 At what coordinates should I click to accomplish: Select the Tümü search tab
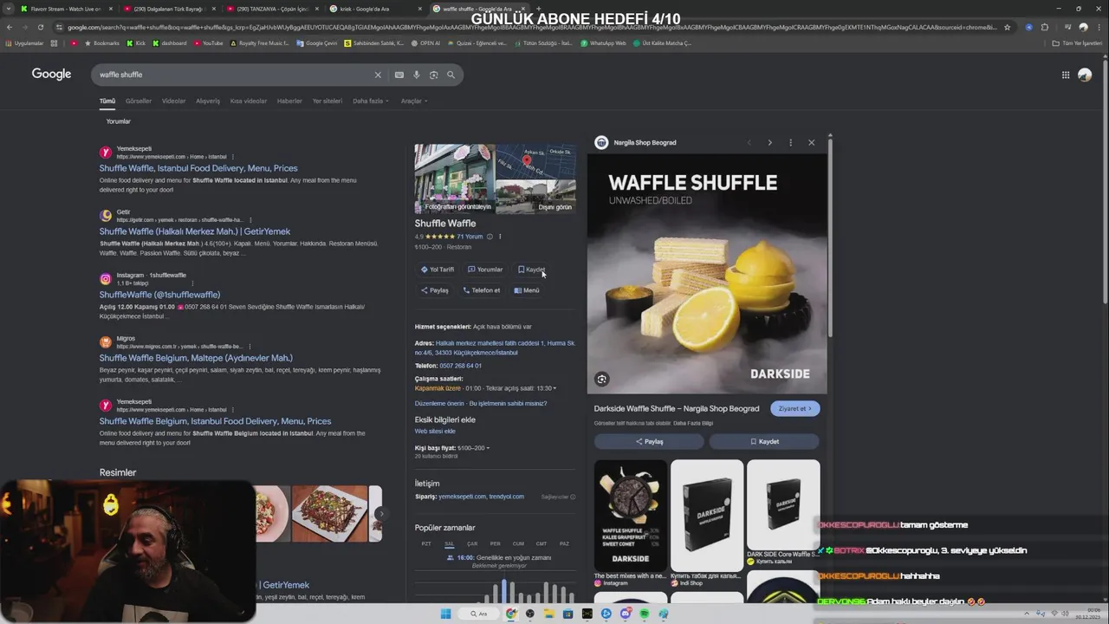pos(107,101)
